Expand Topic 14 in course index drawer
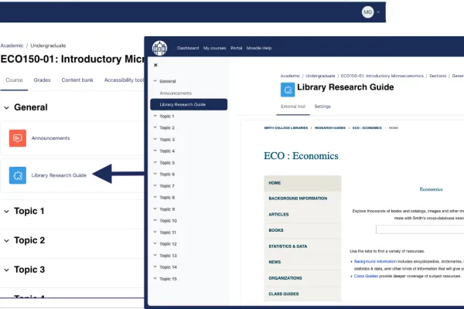Image resolution: width=464 pixels, height=309 pixels. coord(155,267)
